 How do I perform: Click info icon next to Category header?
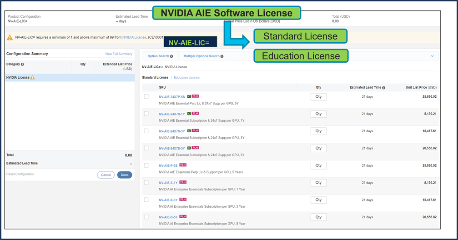[22, 64]
